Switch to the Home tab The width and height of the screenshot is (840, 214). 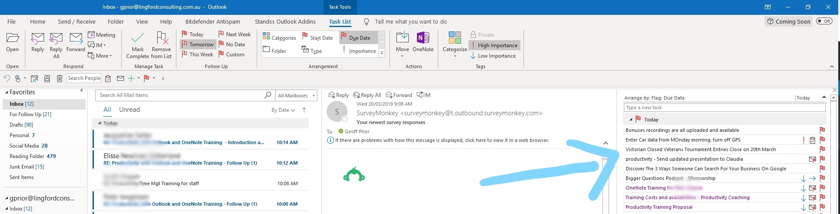click(x=38, y=21)
